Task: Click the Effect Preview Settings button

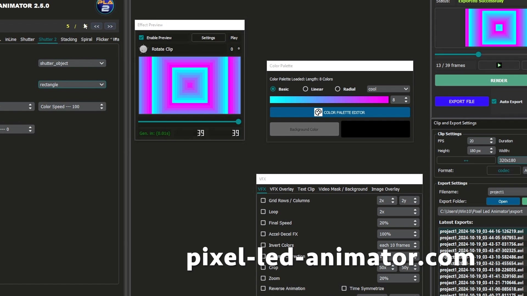Action: 208,38
